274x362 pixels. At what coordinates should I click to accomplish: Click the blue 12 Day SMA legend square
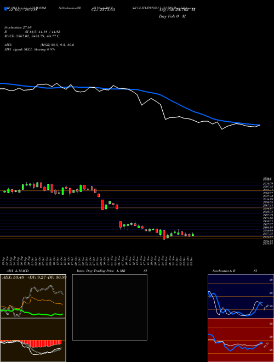coord(6,9)
